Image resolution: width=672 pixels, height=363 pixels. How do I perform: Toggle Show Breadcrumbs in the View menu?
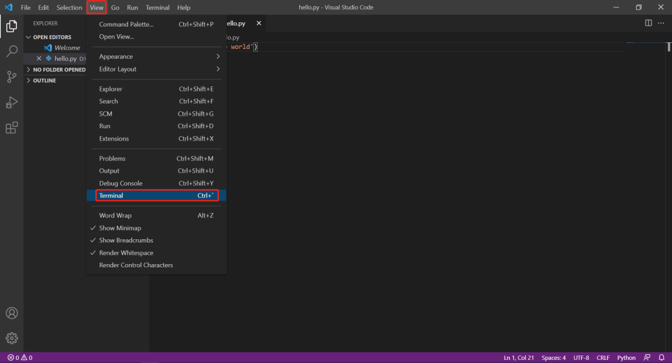click(156, 241)
